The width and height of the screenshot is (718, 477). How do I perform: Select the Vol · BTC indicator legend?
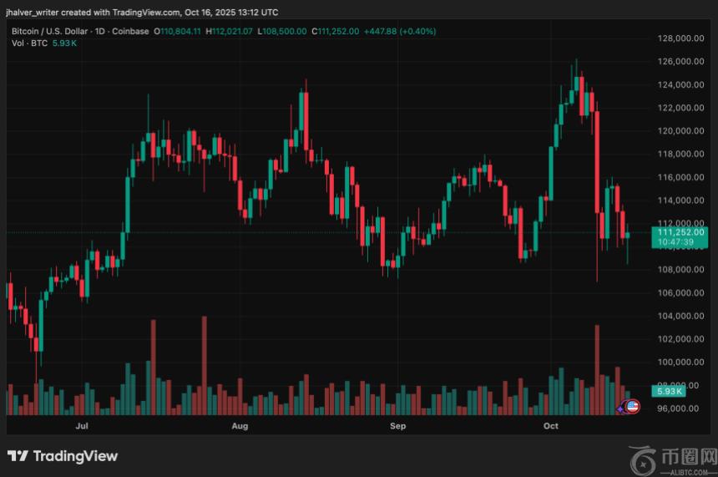click(x=28, y=43)
